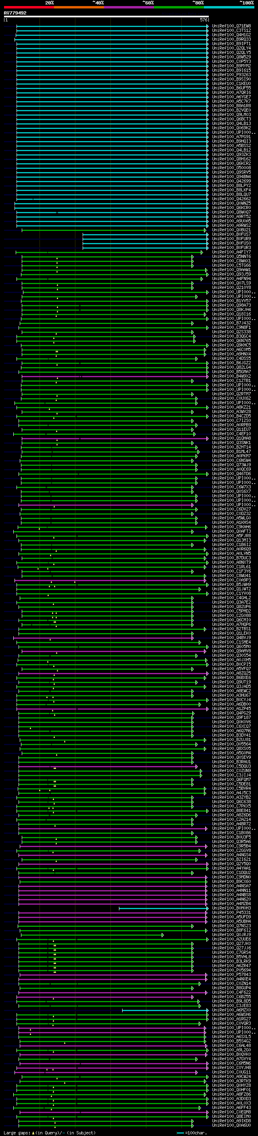Screen dimensions: 258x1136
Task: Click the cyan alignment bar for UniRef100_B0M0H3
Action: pos(164,908)
